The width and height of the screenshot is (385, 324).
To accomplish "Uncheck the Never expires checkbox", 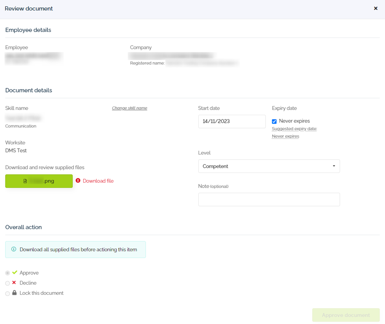I will pos(274,121).
